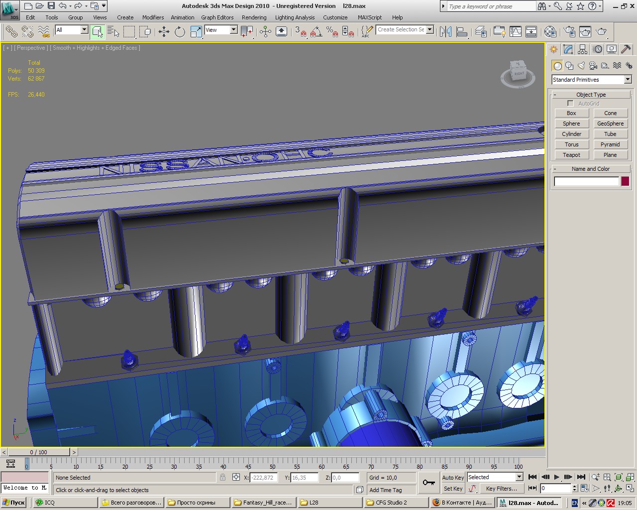Open the Quick Access toolbar dropdown arrow

tap(104, 6)
